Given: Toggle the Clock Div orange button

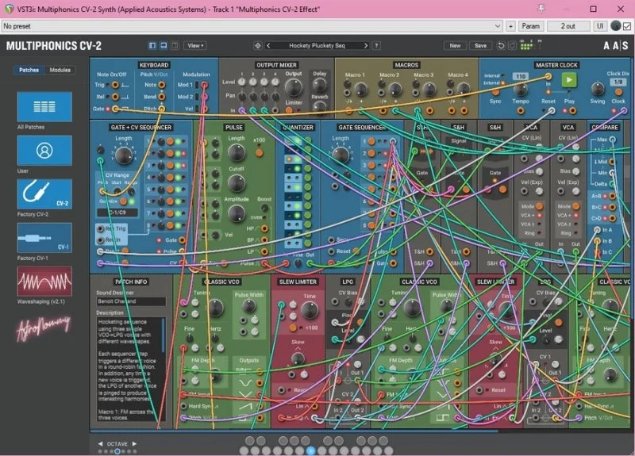Looking at the screenshot, I should tap(618, 92).
